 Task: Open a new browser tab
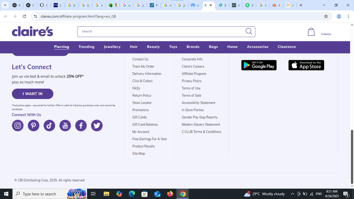301,5
